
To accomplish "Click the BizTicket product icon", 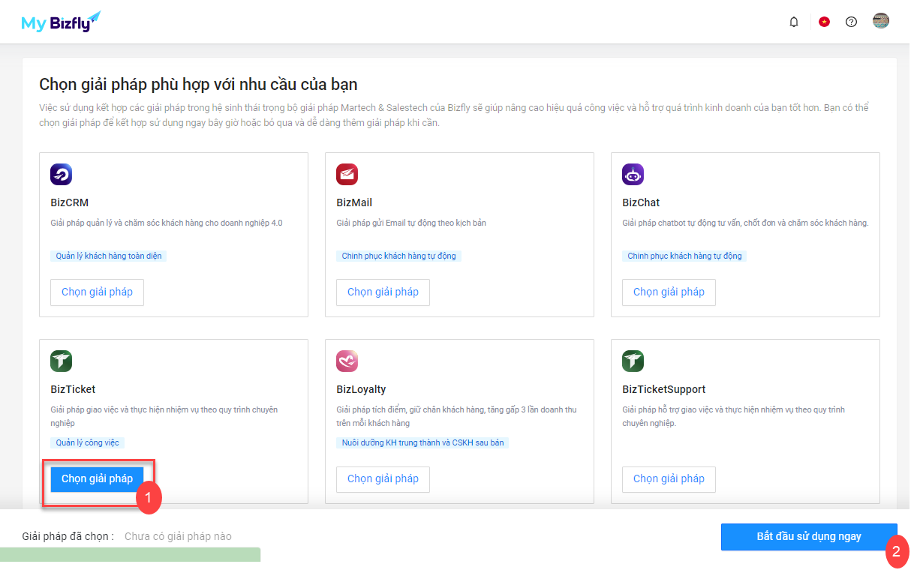I will tap(61, 361).
